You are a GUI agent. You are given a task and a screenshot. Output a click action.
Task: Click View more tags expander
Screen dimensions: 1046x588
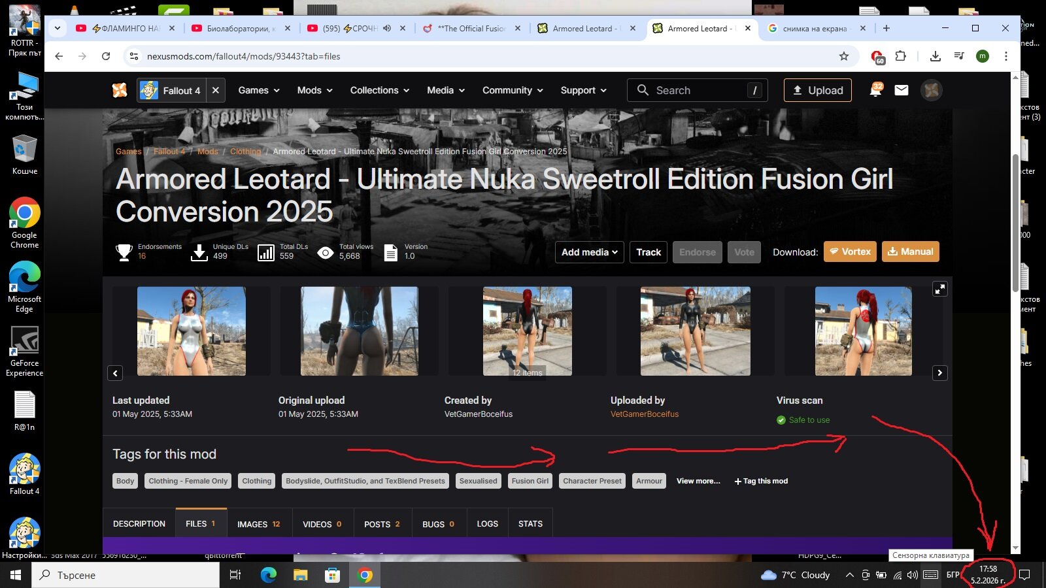(x=698, y=481)
